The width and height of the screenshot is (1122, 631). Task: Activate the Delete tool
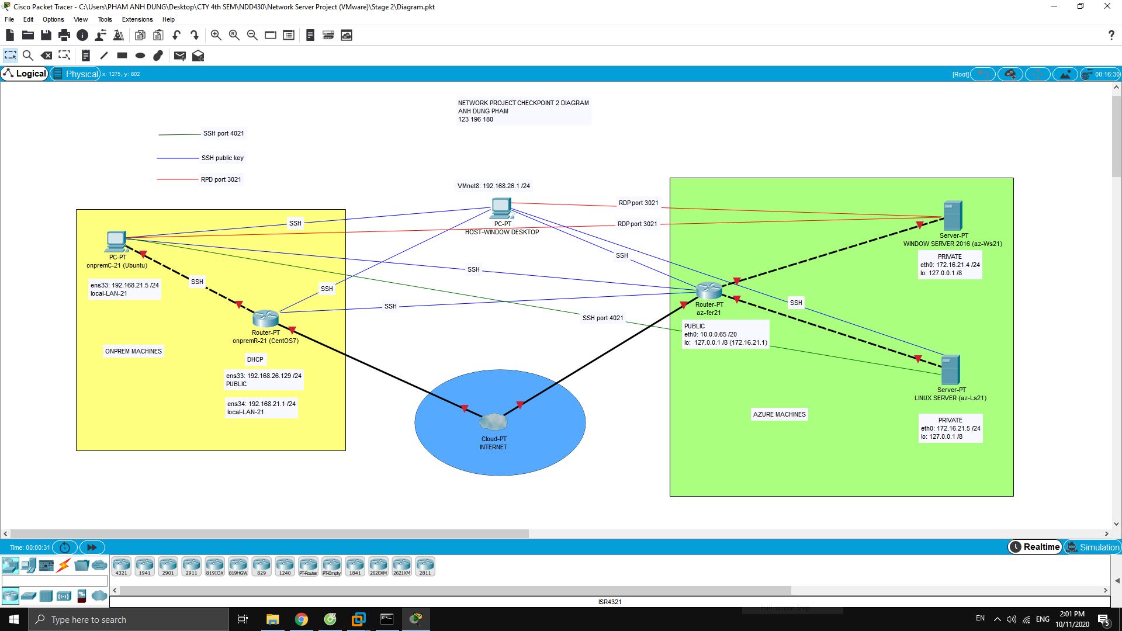[47, 56]
